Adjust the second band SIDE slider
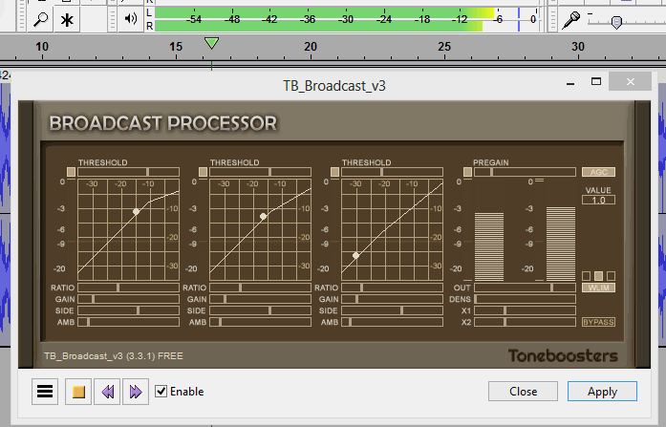 [260, 310]
